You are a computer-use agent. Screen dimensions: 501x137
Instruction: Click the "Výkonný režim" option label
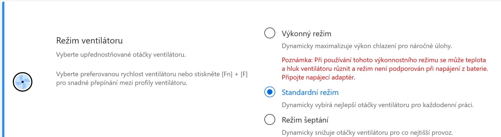[306, 34]
